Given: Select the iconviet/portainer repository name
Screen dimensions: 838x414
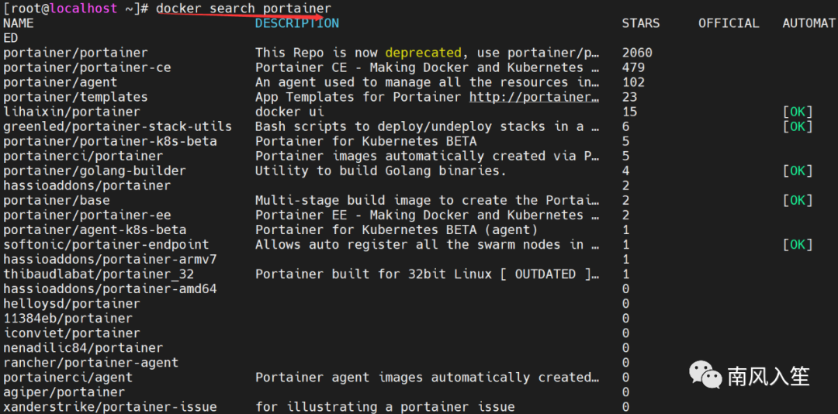Looking at the screenshot, I should [x=71, y=333].
